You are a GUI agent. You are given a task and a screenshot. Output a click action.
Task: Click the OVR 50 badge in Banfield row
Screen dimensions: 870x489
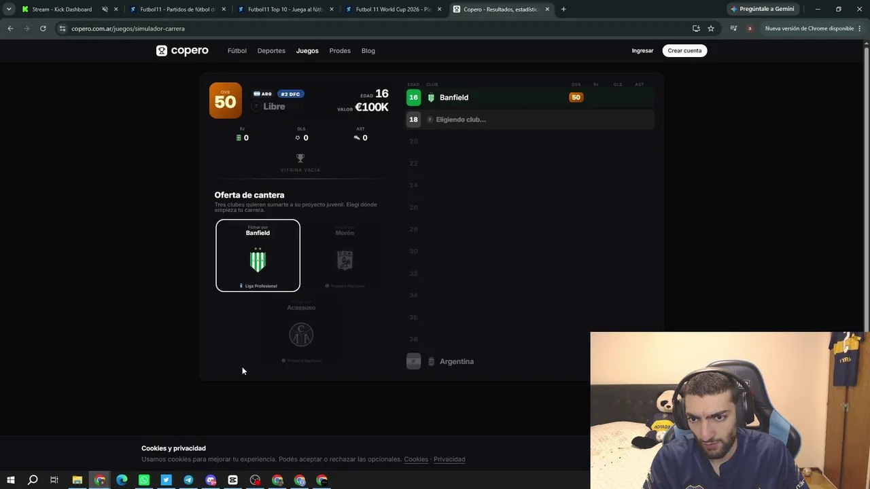[576, 97]
